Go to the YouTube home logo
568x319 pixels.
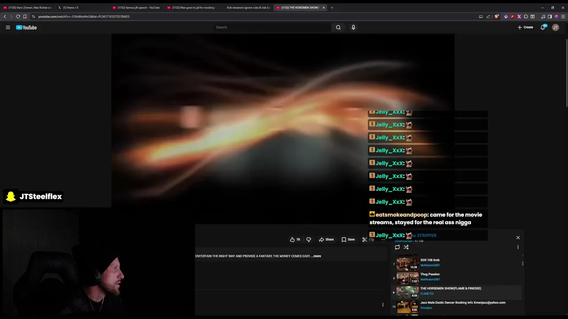click(x=26, y=27)
